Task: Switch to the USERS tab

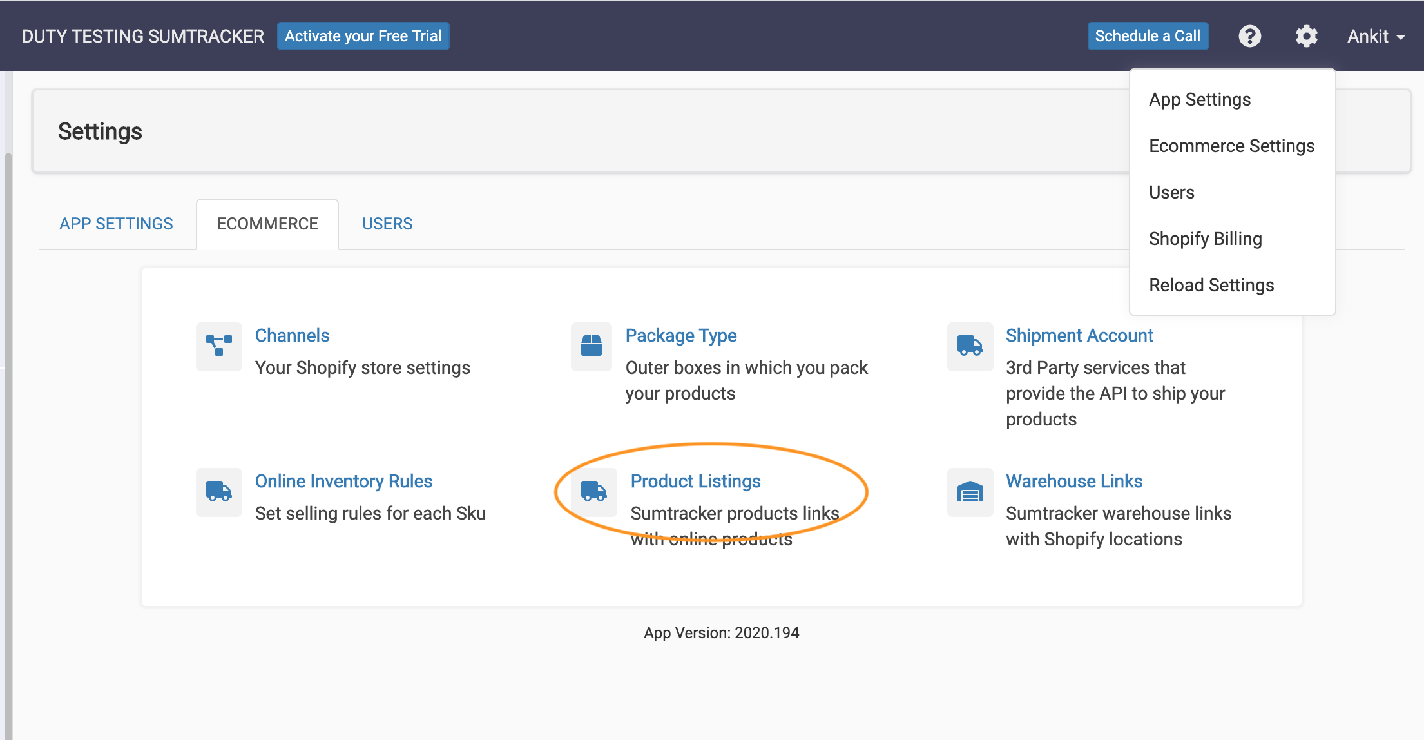Action: click(387, 224)
